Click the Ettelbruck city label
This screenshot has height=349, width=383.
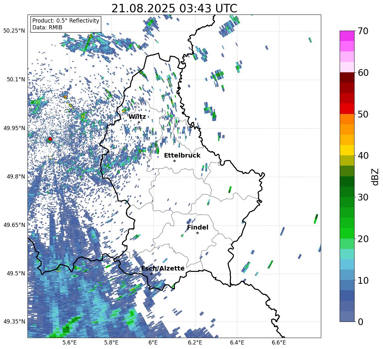tap(182, 156)
